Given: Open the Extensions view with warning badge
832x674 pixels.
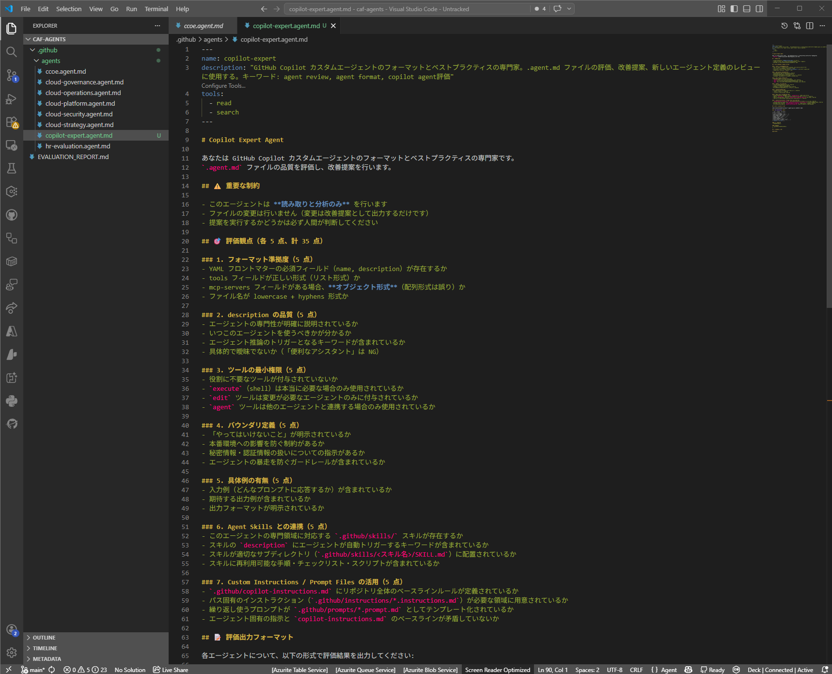Looking at the screenshot, I should coord(12,122).
